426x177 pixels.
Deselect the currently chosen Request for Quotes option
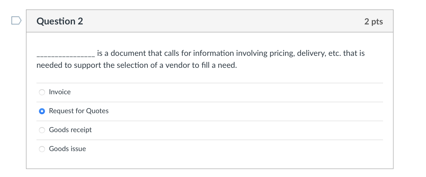42,111
